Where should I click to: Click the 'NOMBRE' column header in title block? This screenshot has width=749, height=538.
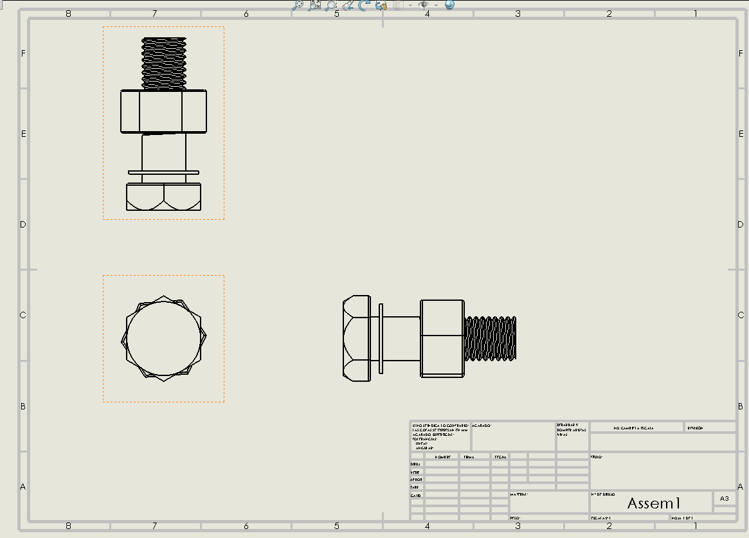coord(442,457)
